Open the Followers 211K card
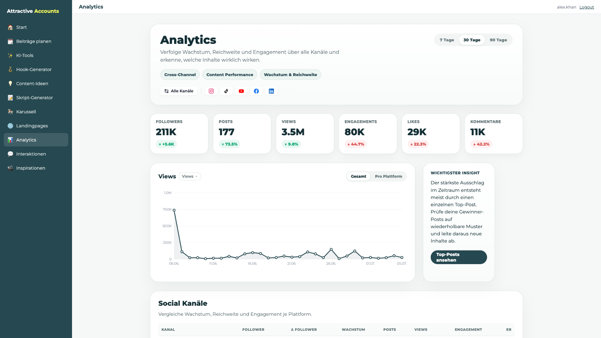Viewport: 601px width, 338px height. pyautogui.click(x=179, y=134)
